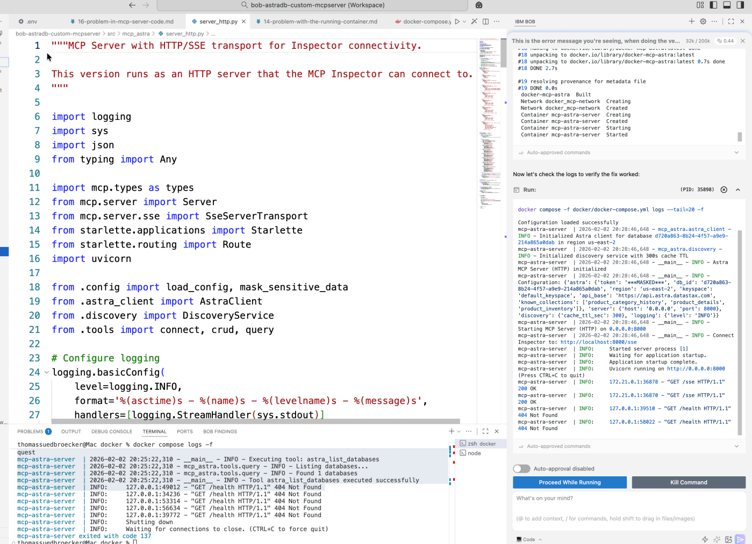This screenshot has width=752, height=544.
Task: Click the enhance prompt sparkle icon
Action: click(717, 539)
